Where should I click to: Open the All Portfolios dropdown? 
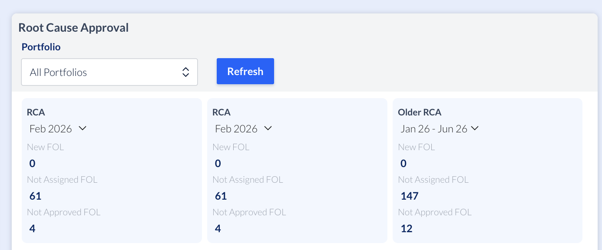[109, 72]
